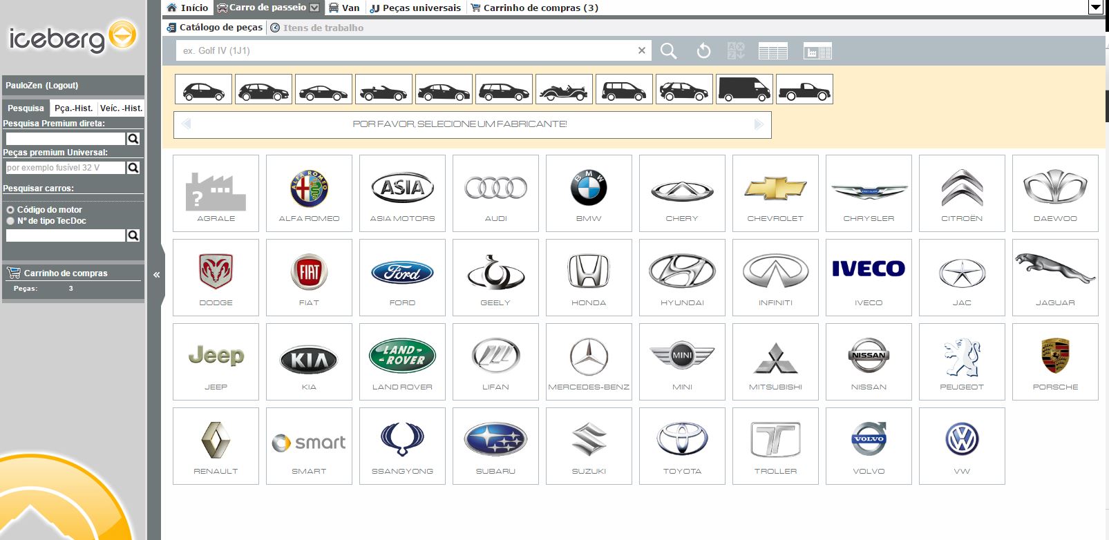Switch to the Veíc. -Hist. sidebar tab
Image resolution: width=1109 pixels, height=540 pixels.
(121, 108)
